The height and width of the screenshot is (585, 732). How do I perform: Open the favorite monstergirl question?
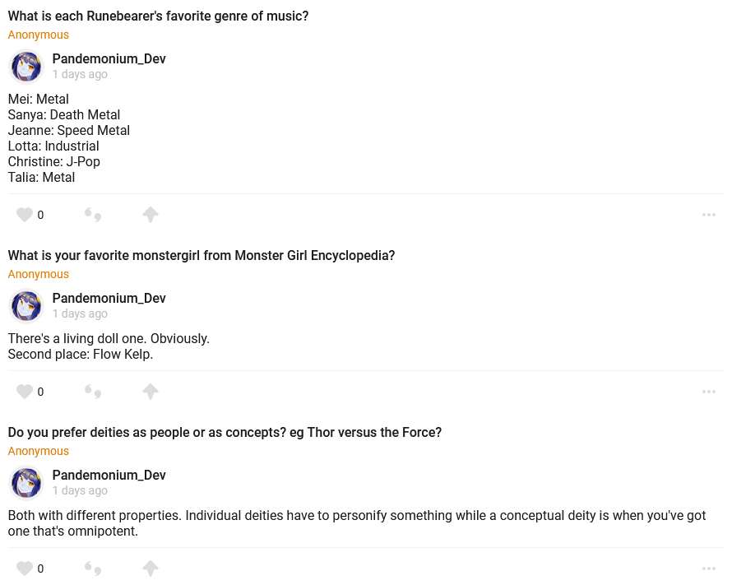tap(202, 255)
